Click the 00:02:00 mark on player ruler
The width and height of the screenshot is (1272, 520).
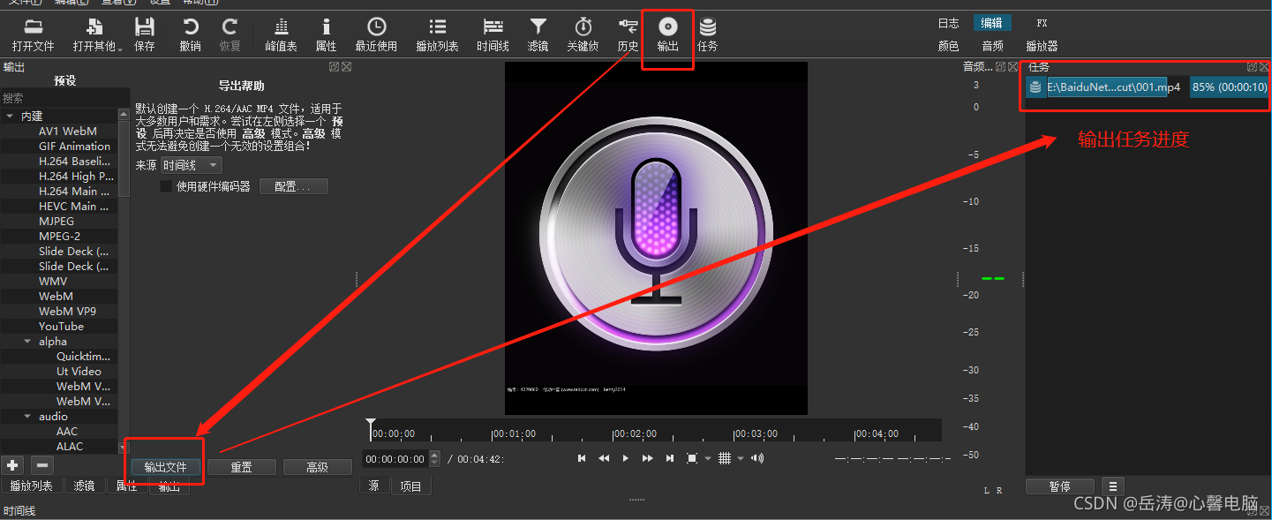[636, 433]
